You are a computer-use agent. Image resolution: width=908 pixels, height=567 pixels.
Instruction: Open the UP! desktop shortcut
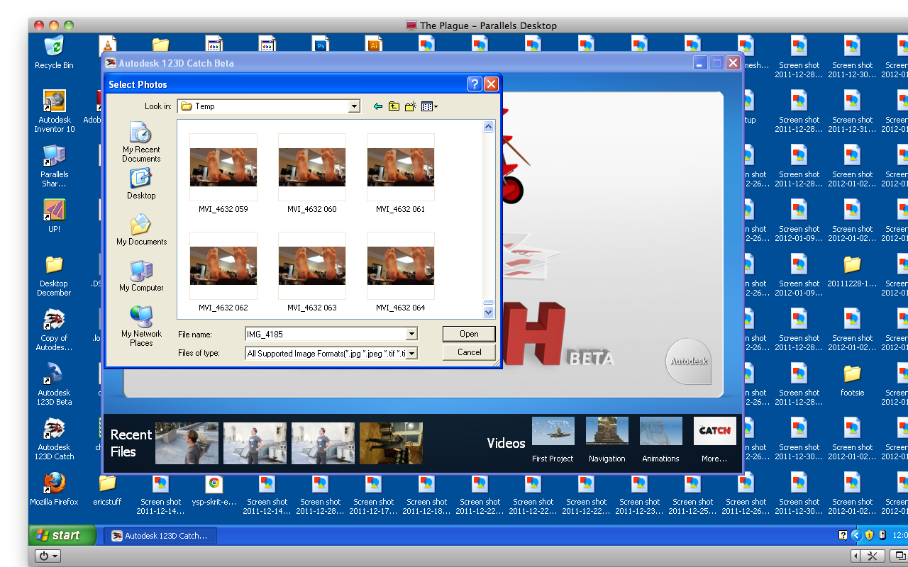54,216
